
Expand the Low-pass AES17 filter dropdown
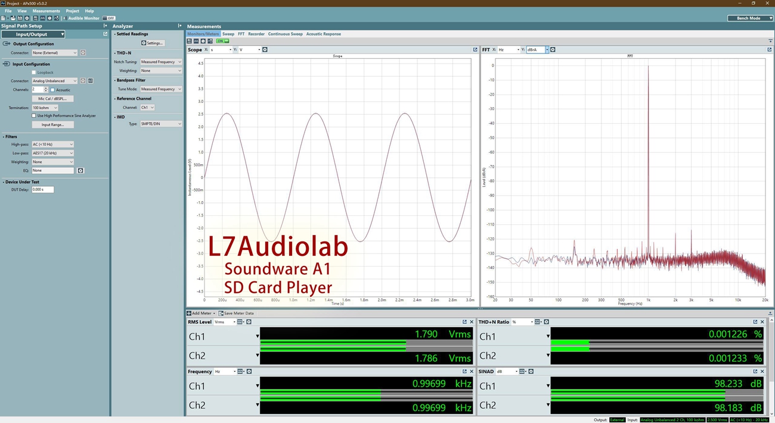[52, 153]
